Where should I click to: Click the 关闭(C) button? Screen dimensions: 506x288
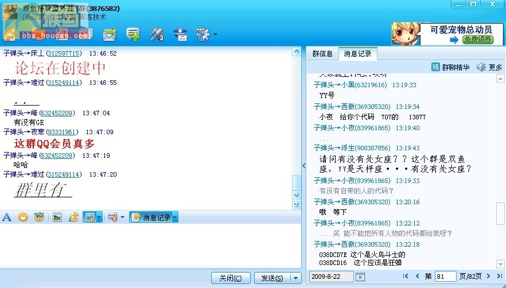[231, 278]
